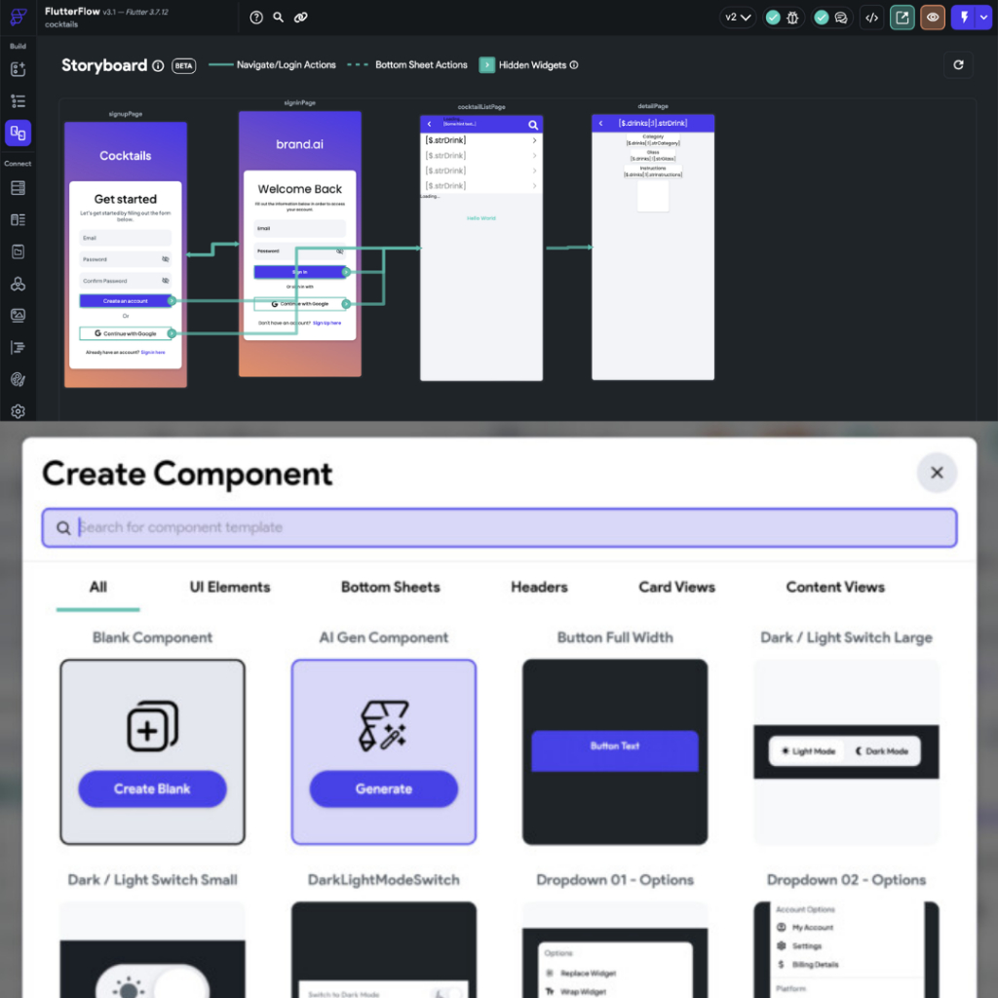Open project search magnifier in top bar

click(278, 18)
